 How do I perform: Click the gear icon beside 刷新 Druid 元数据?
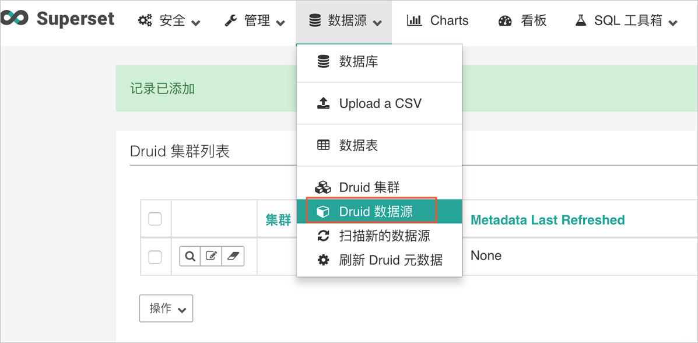click(x=322, y=260)
